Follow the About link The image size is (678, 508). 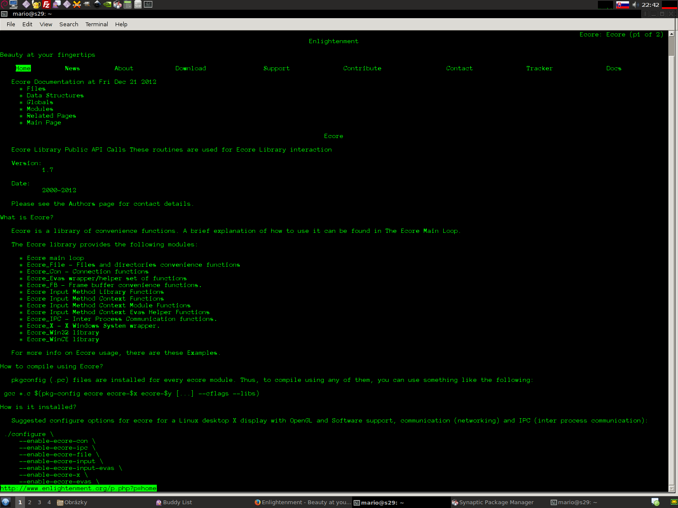pos(124,68)
